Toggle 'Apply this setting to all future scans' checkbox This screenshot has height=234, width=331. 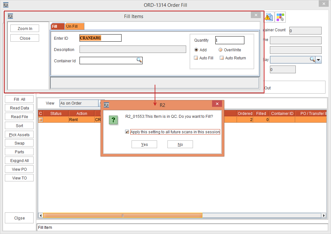coord(127,132)
